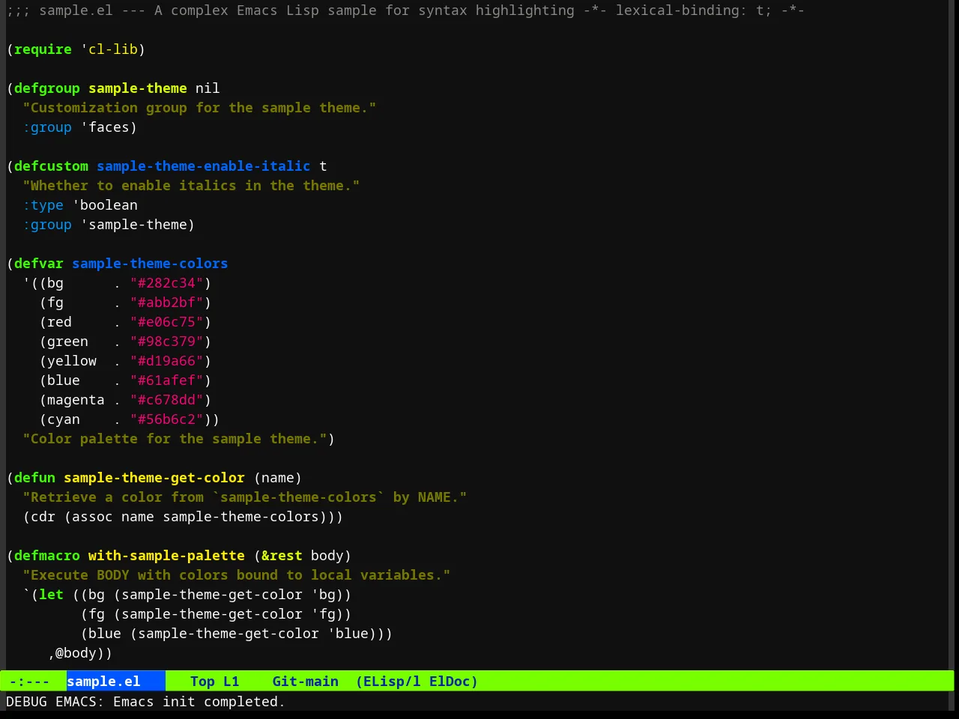Click the Top position indicator in mode line
The height and width of the screenshot is (719, 959).
point(202,682)
